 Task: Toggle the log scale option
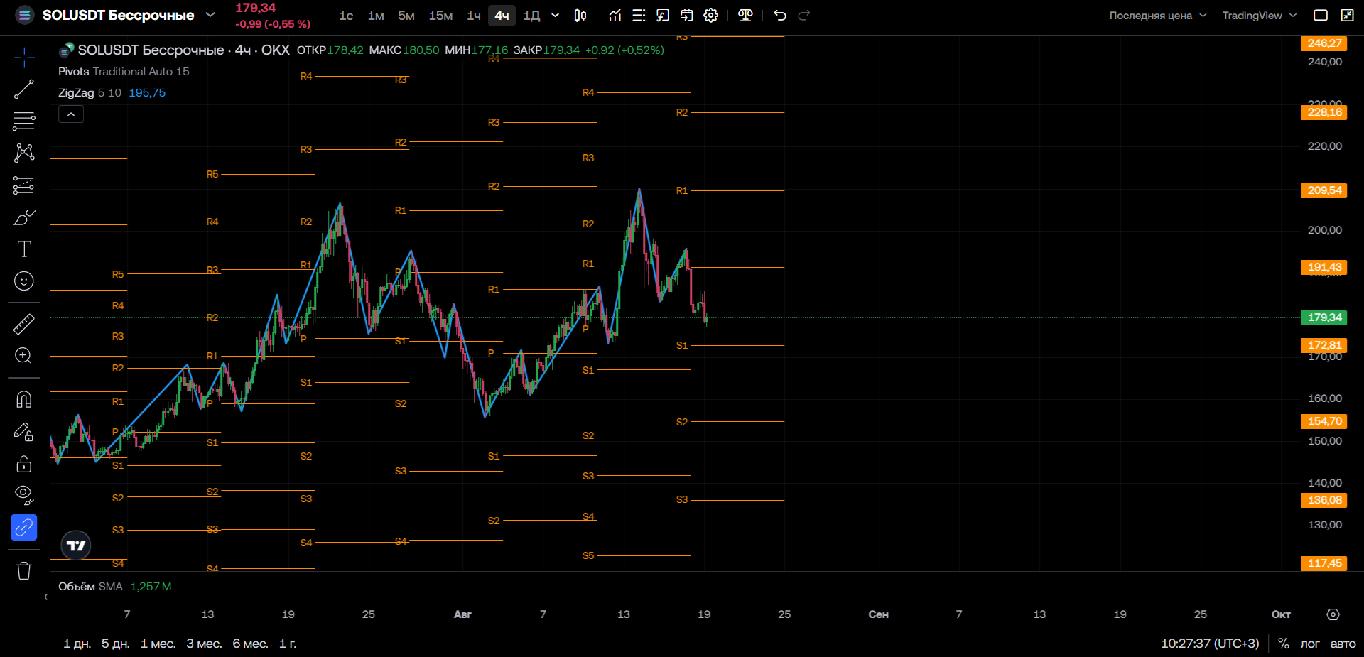(x=1309, y=644)
